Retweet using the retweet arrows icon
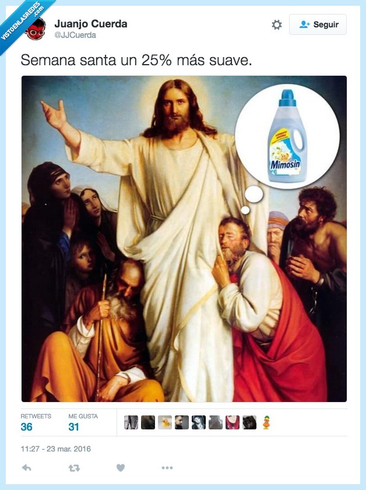This screenshot has height=490, width=366. 74,468
